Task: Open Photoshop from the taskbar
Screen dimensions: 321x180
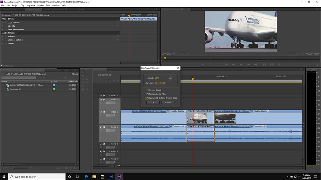Action: (x=111, y=177)
